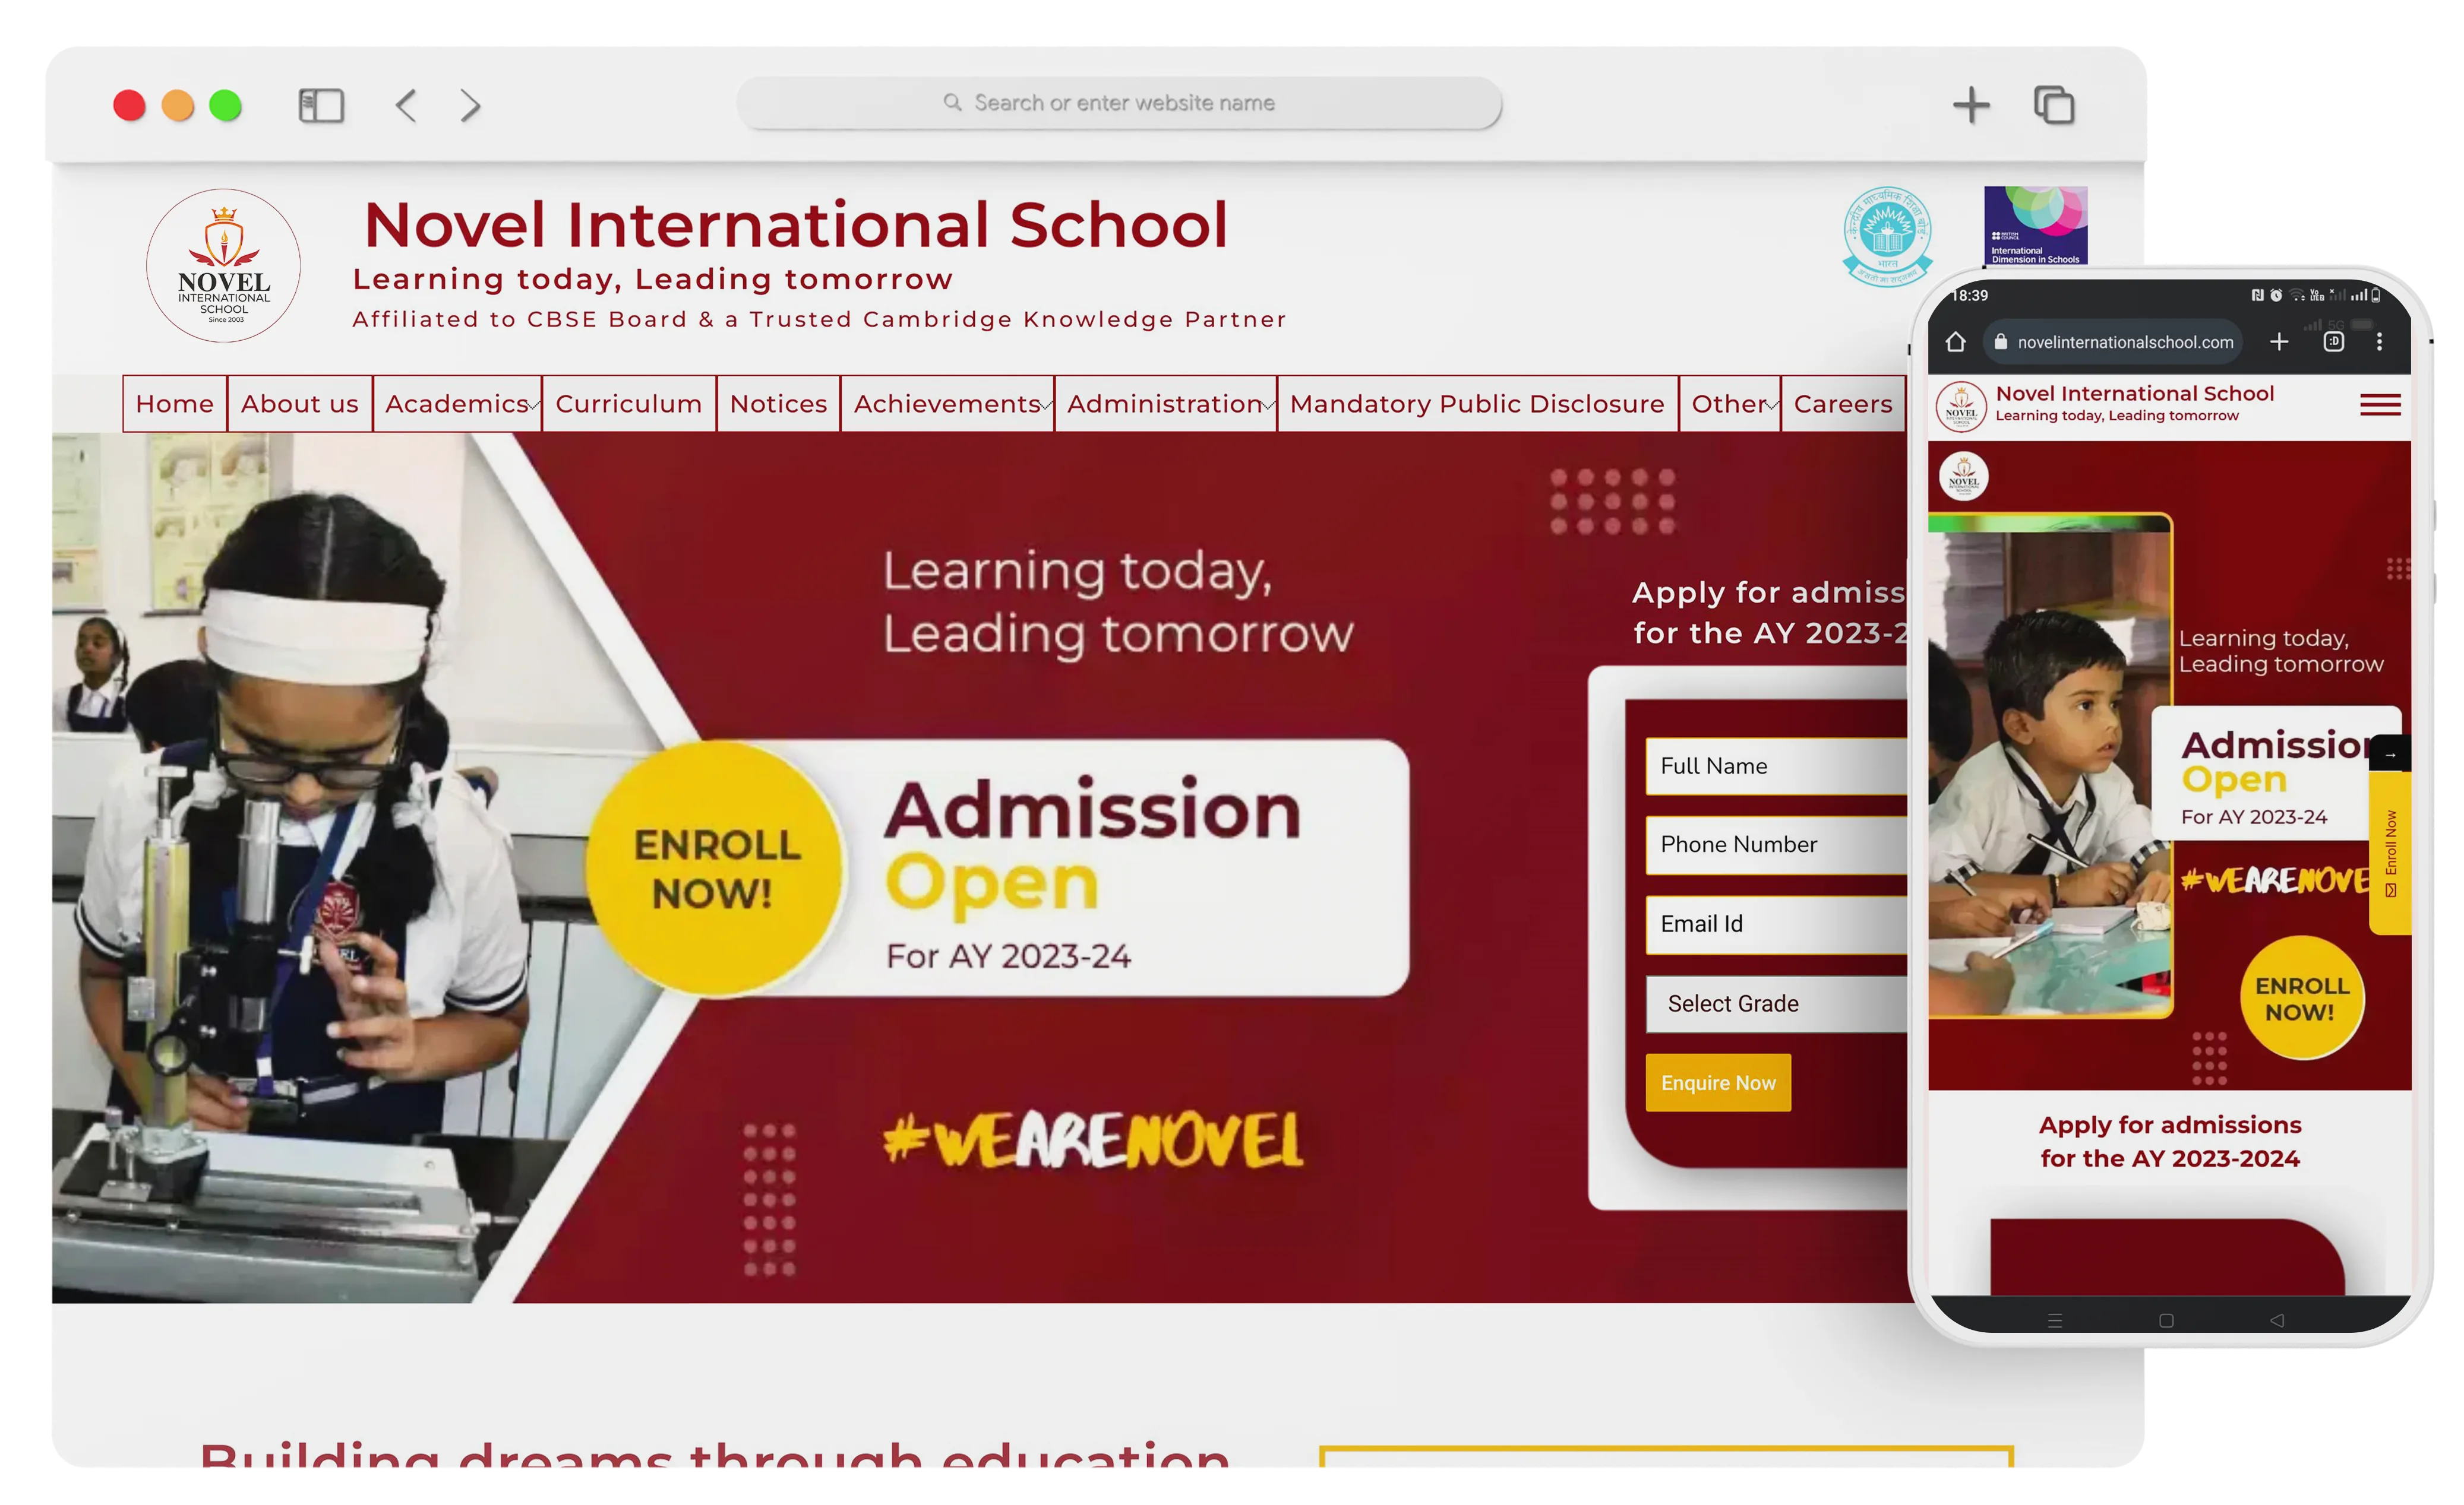This screenshot has width=2464, height=1505.
Task: Tap the phone back triangle navigation icon
Action: (x=2277, y=1320)
